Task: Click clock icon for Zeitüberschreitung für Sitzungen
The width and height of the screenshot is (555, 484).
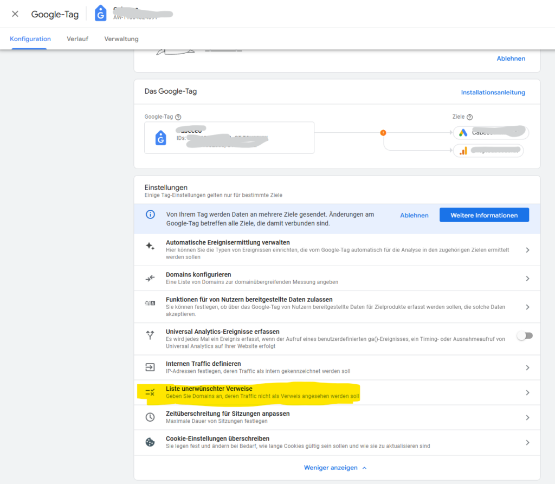Action: tap(150, 417)
